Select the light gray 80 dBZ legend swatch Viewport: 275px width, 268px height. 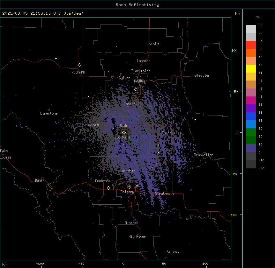click(251, 29)
